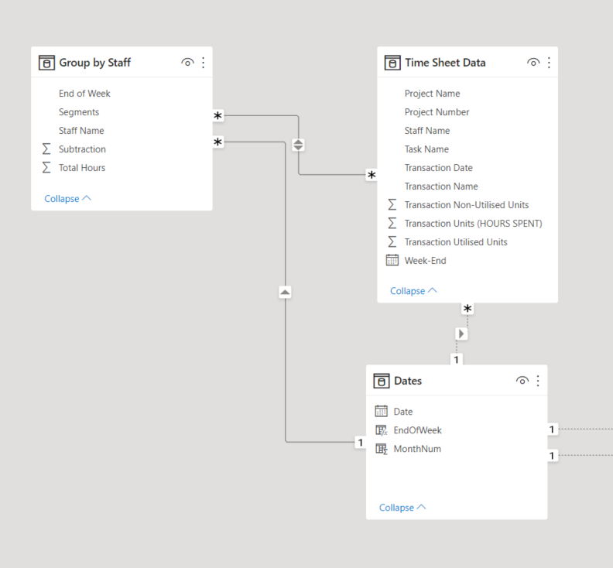
Task: Toggle visibility of Dates table
Action: pos(522,381)
